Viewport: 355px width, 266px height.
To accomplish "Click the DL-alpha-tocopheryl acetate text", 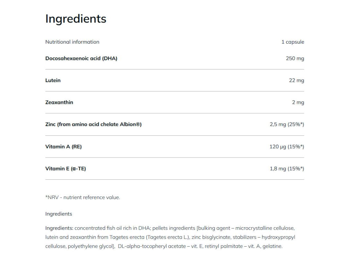I will click(x=152, y=246).
